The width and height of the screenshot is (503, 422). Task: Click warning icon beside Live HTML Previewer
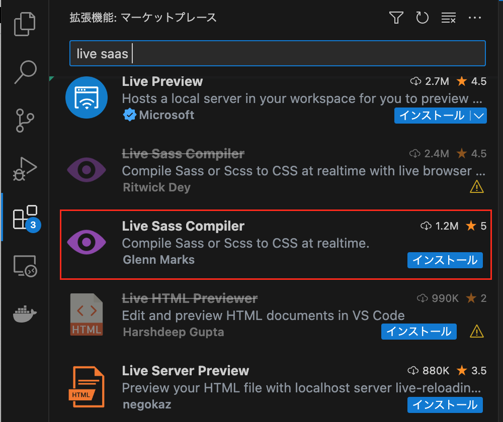[477, 331]
